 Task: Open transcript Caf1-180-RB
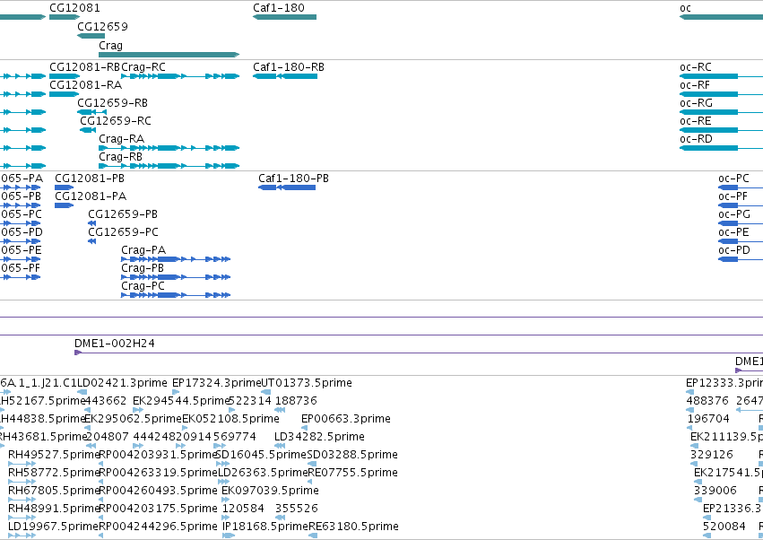coord(289,66)
